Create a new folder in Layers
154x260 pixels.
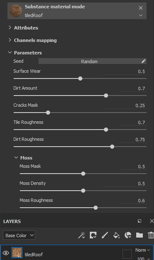(140, 235)
